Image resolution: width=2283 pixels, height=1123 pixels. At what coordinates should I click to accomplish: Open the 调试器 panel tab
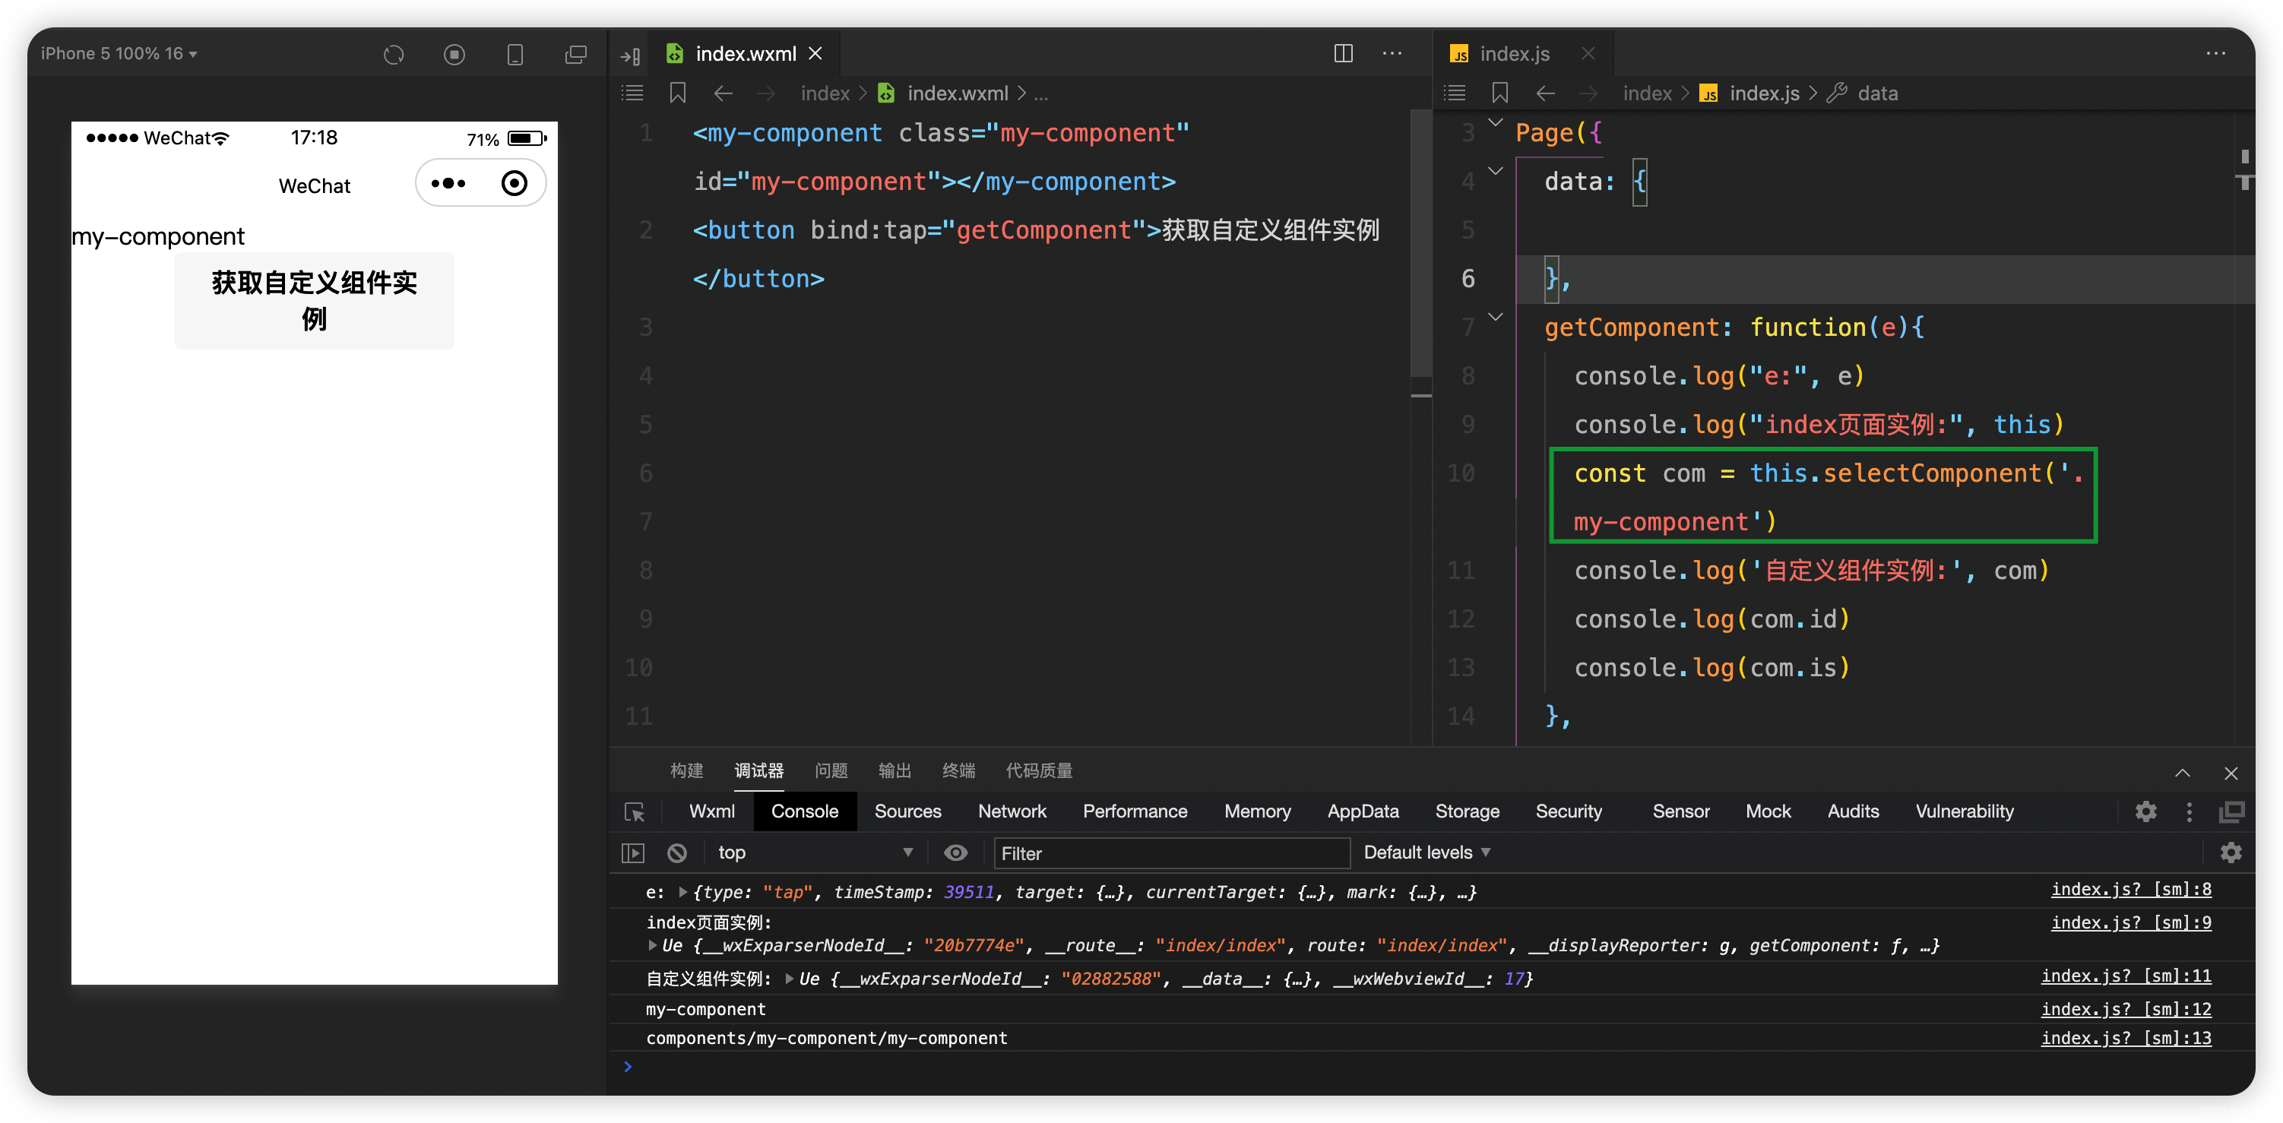click(758, 770)
